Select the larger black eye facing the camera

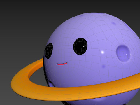point(80,46)
